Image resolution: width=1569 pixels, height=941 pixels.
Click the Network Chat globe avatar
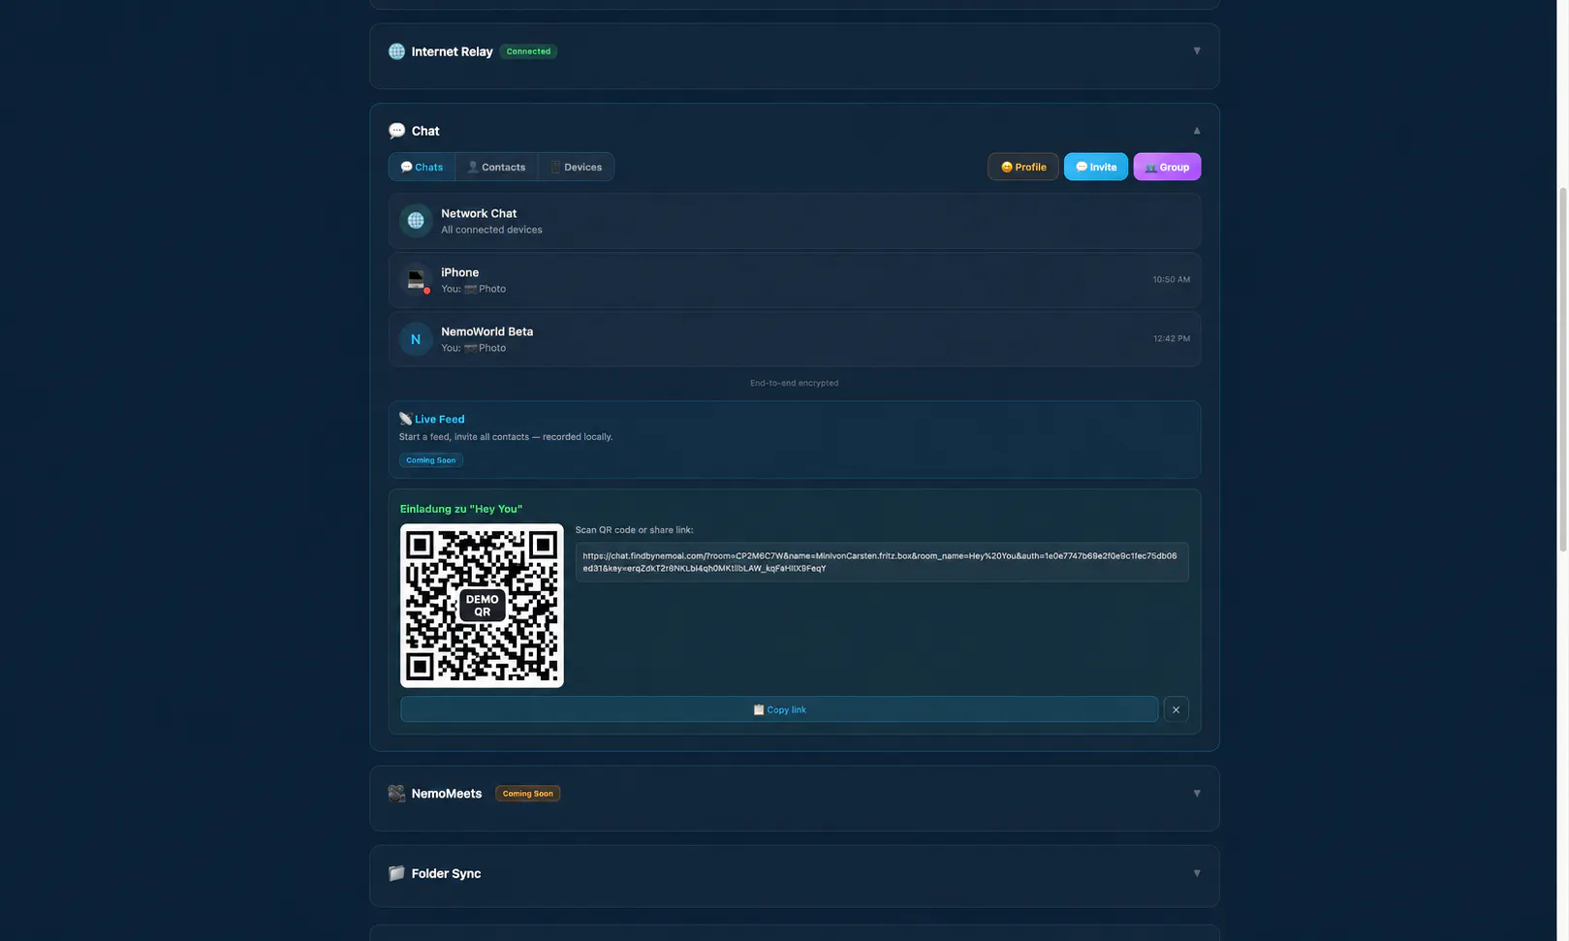(416, 221)
